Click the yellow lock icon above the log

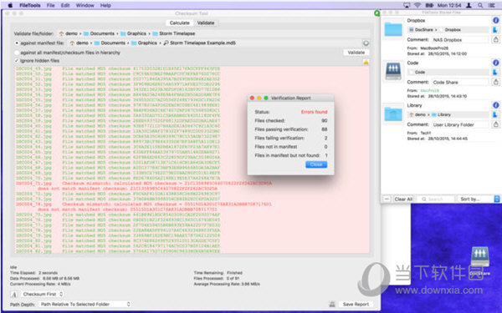coord(366,62)
